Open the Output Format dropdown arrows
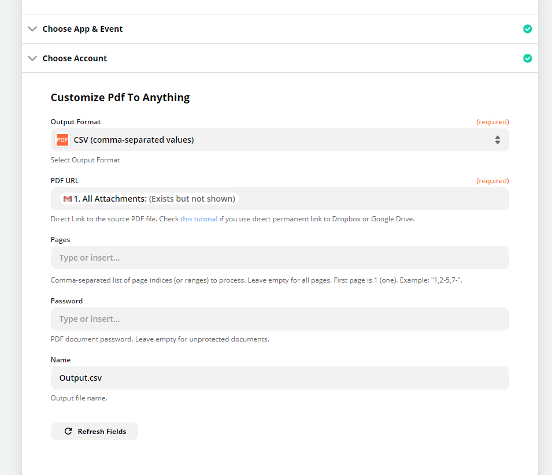The height and width of the screenshot is (475, 552). click(x=498, y=140)
